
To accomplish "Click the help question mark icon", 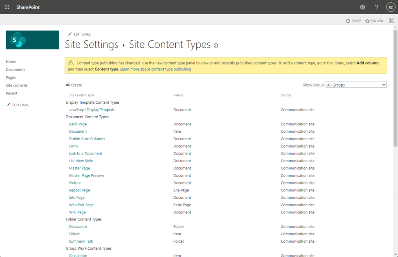I will pos(377,7).
